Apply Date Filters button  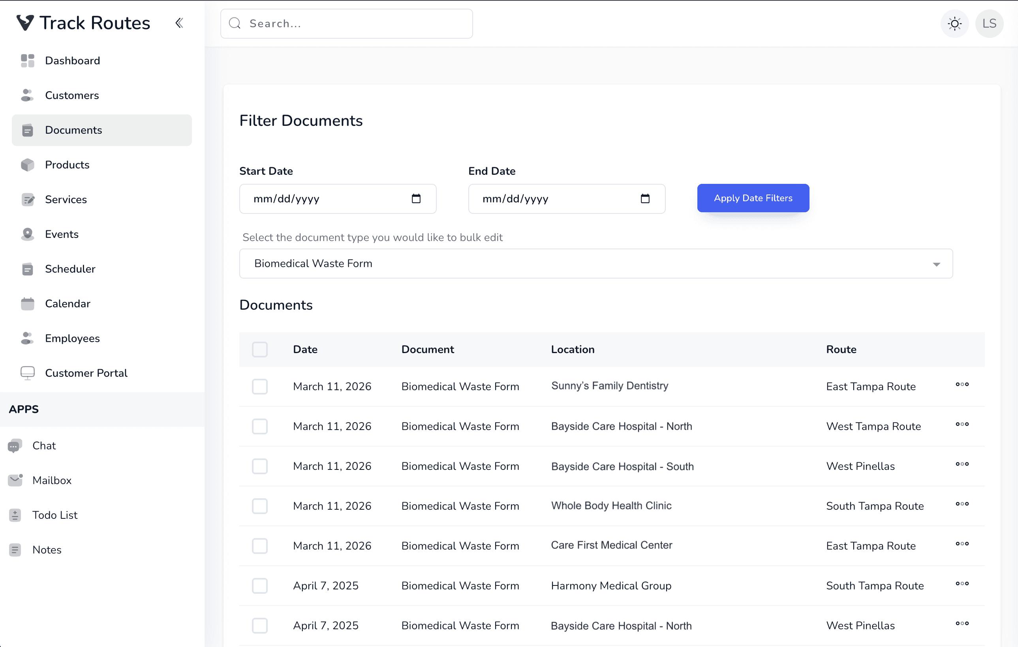point(753,198)
